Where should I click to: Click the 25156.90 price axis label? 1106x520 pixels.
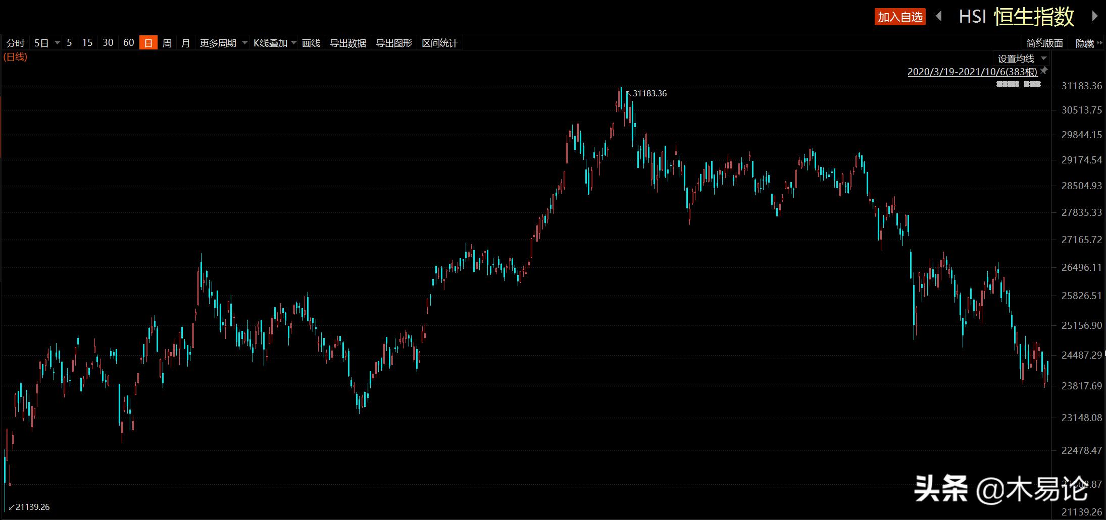pos(1082,325)
